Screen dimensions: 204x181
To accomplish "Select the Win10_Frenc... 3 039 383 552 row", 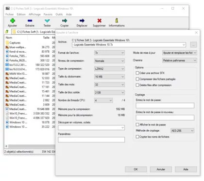I will tap(30, 114).
